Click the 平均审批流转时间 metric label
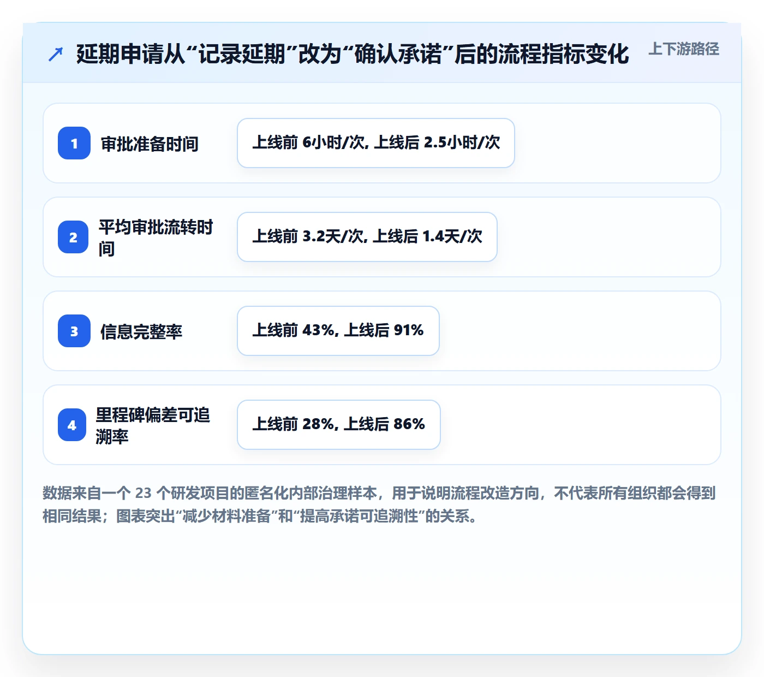 point(156,237)
